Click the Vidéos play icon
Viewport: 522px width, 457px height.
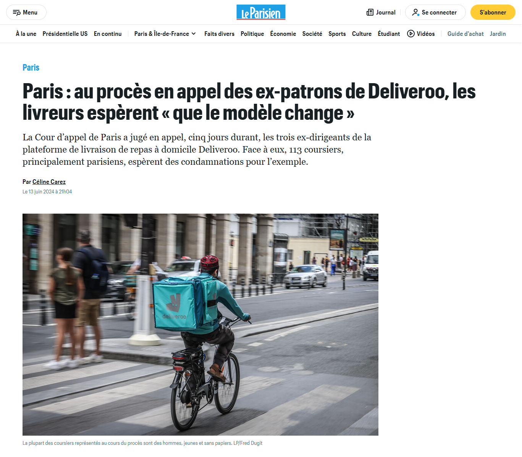411,34
